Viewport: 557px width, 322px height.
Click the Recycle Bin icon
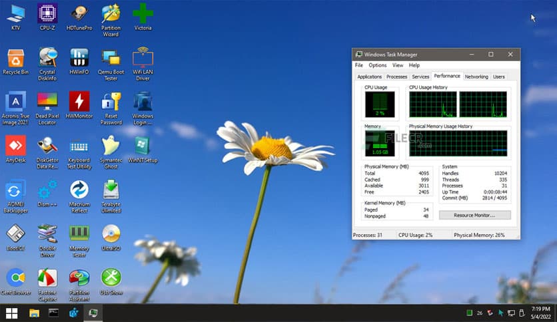(15, 57)
